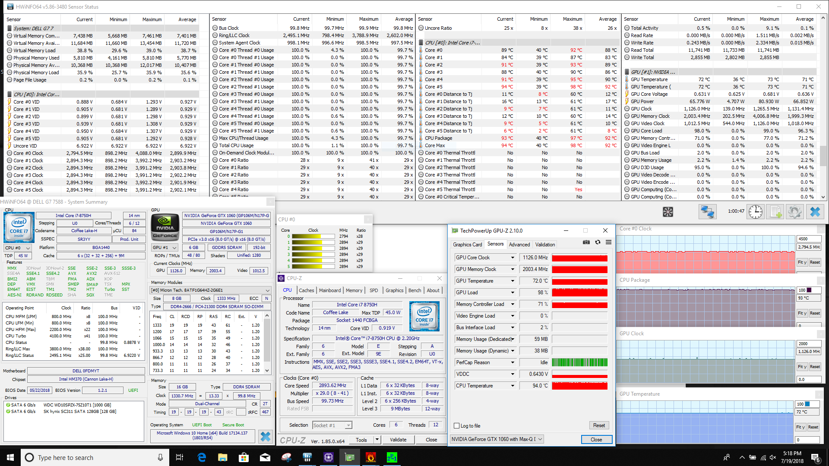Open Task View from taskbar

(x=180, y=457)
